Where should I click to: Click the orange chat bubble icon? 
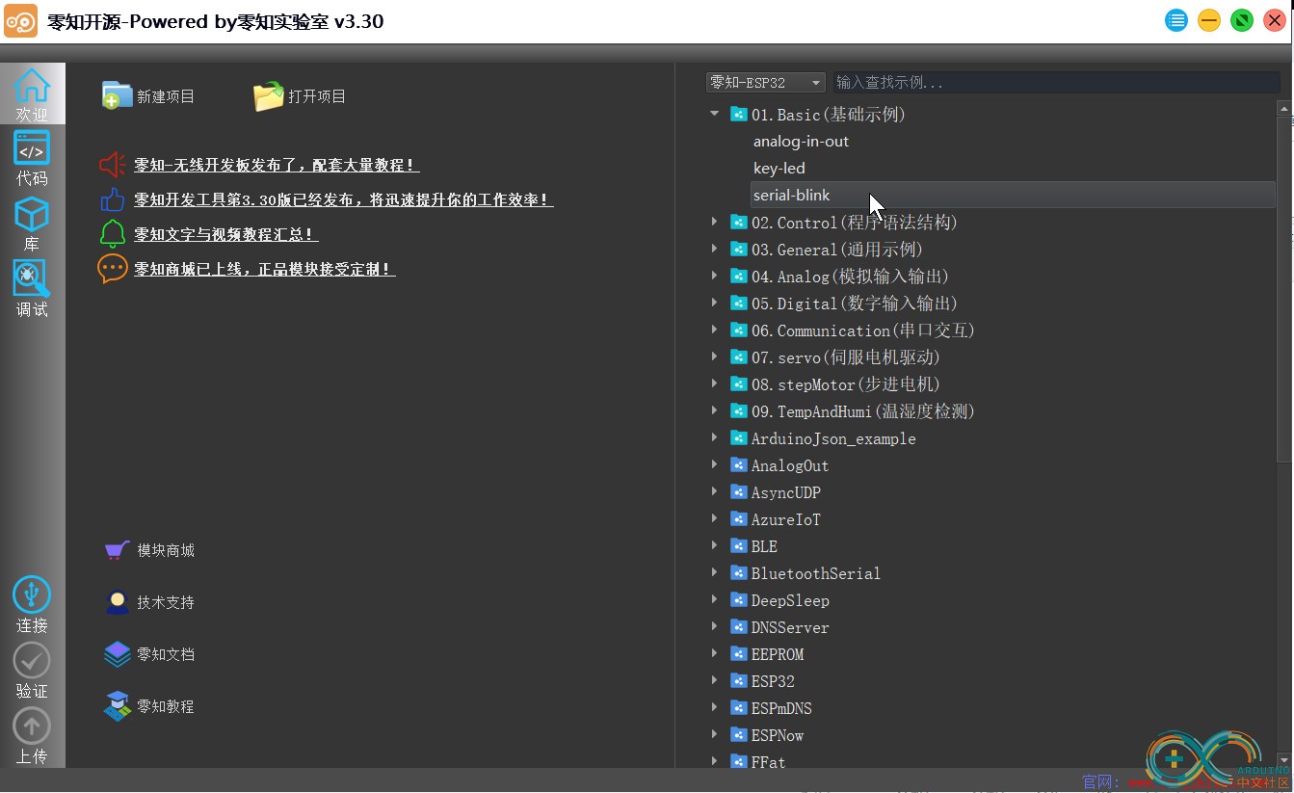[113, 269]
